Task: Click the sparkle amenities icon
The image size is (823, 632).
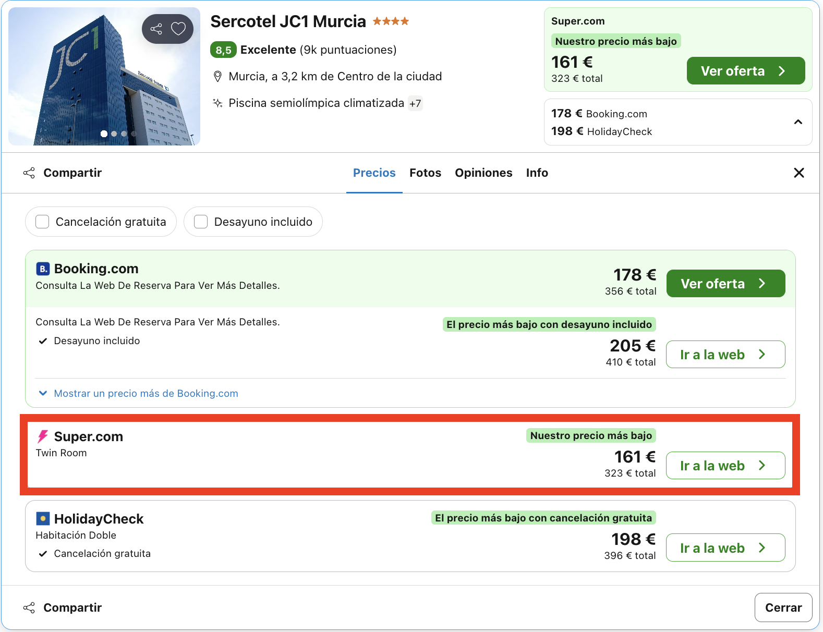Action: click(218, 103)
